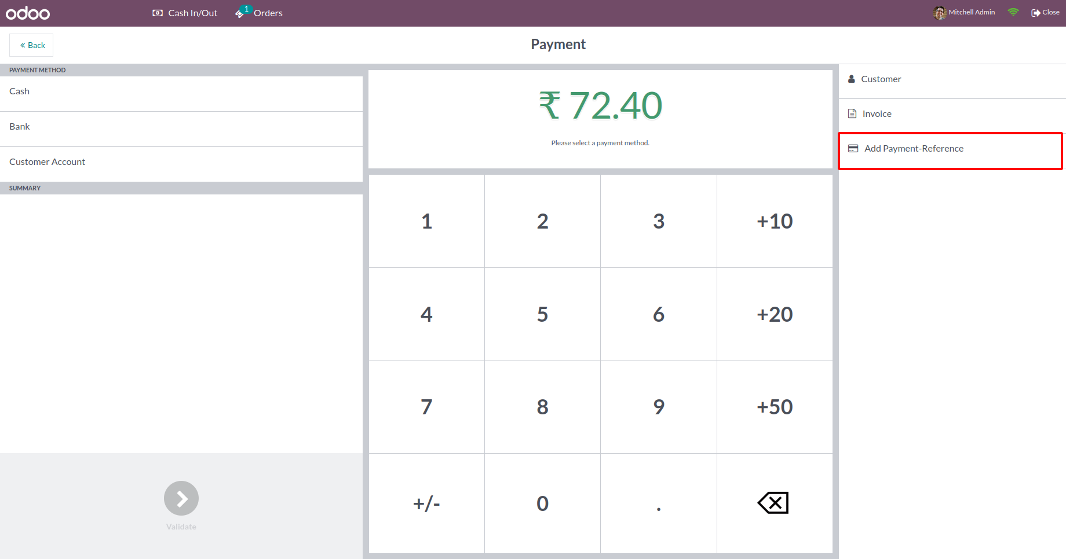Go Back to the previous screen
1066x559 pixels.
tap(32, 45)
